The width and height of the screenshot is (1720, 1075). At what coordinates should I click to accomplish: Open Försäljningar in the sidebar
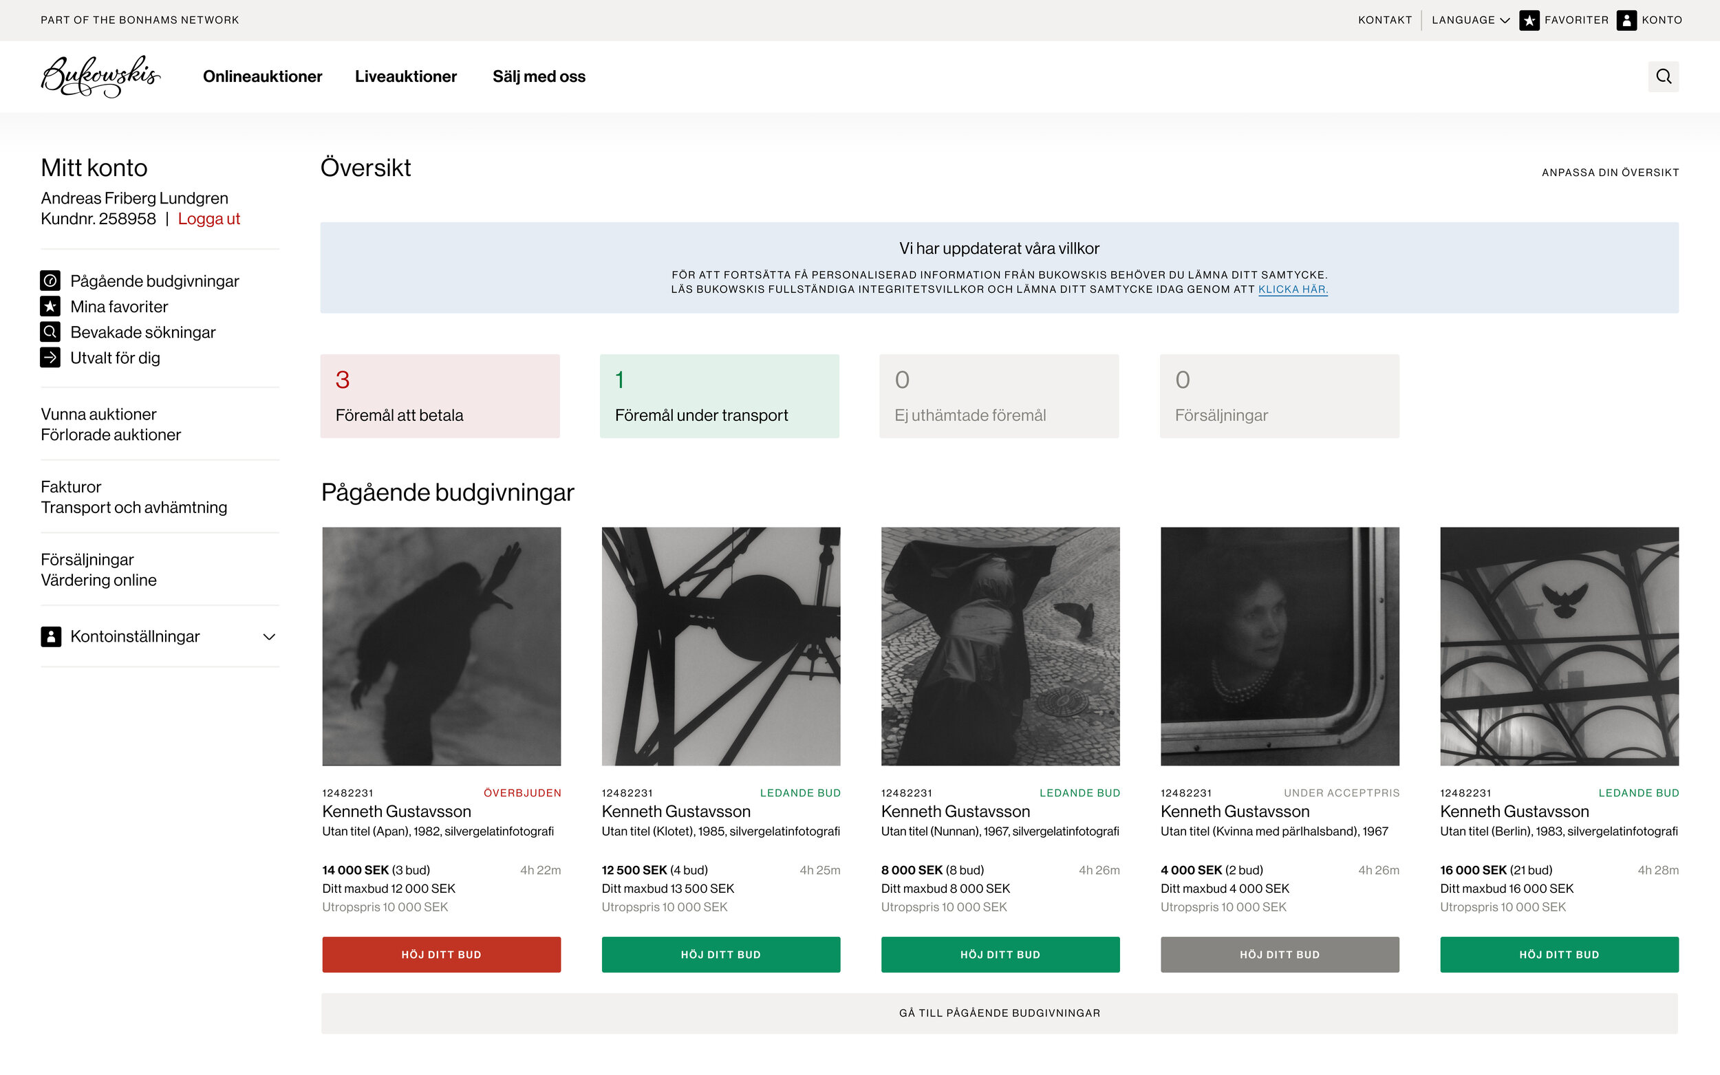coord(87,560)
